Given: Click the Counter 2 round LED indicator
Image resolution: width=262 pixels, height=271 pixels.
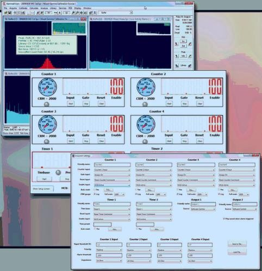Looking at the screenshot, I should tap(145, 104).
